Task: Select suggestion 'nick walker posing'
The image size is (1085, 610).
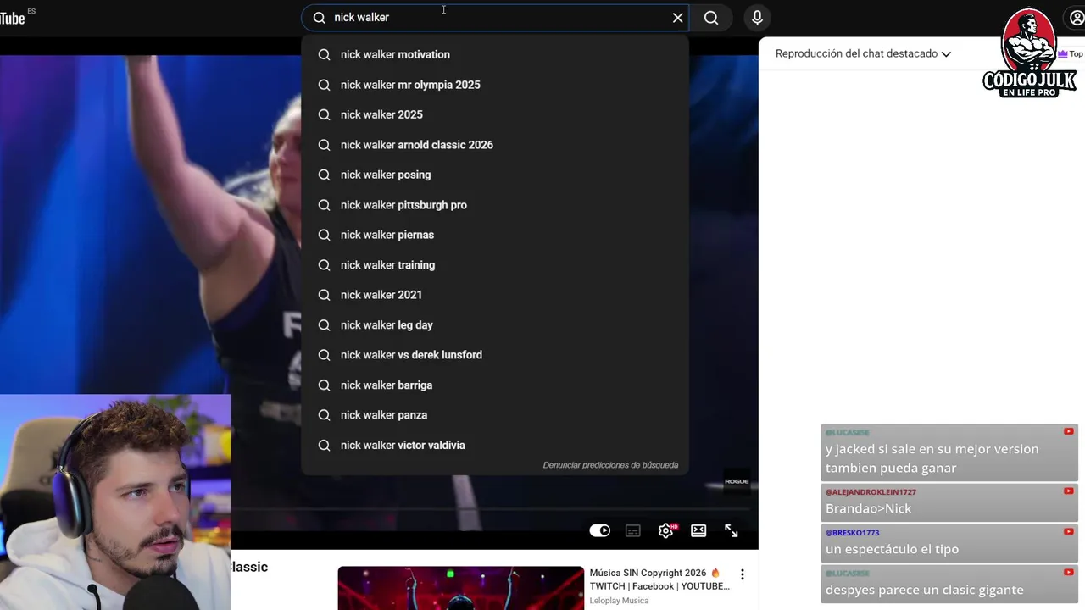Action: 496,175
